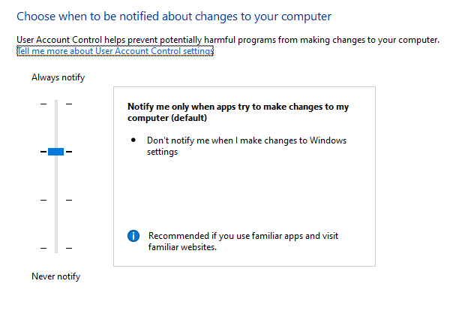Click the right tick mark beside the slider thumb
Screen dimensions: 450x314
point(69,152)
